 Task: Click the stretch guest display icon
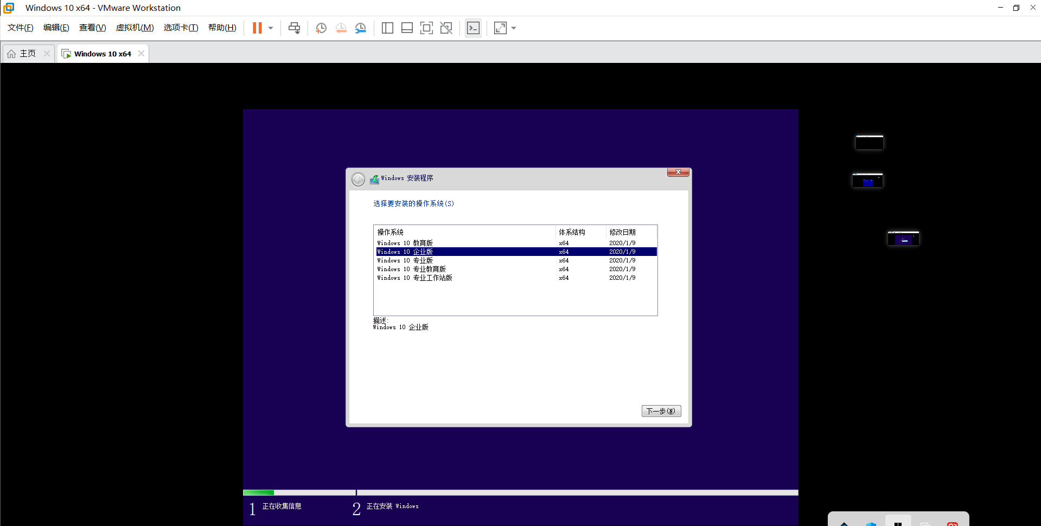pos(500,28)
